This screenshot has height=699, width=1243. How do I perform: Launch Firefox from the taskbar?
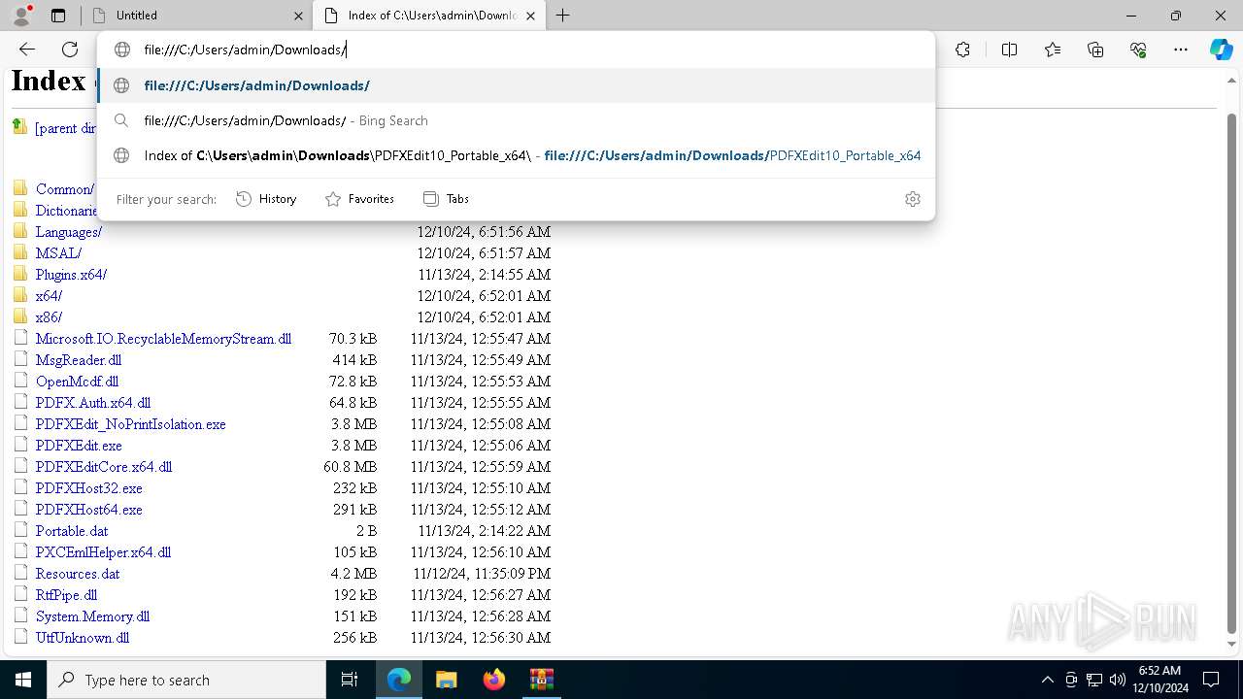pos(493,680)
